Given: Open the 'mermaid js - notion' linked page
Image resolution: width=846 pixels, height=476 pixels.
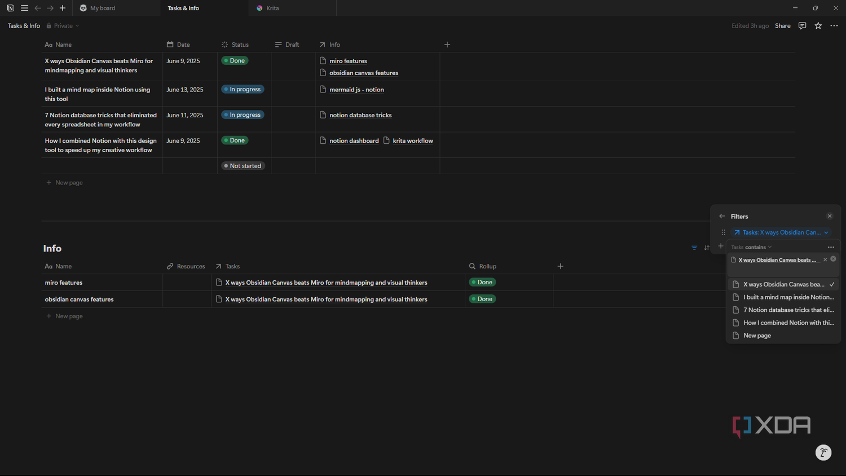Looking at the screenshot, I should [x=356, y=90].
